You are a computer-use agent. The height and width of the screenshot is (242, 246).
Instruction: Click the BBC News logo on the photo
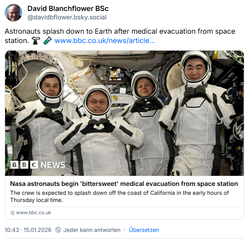point(38,165)
